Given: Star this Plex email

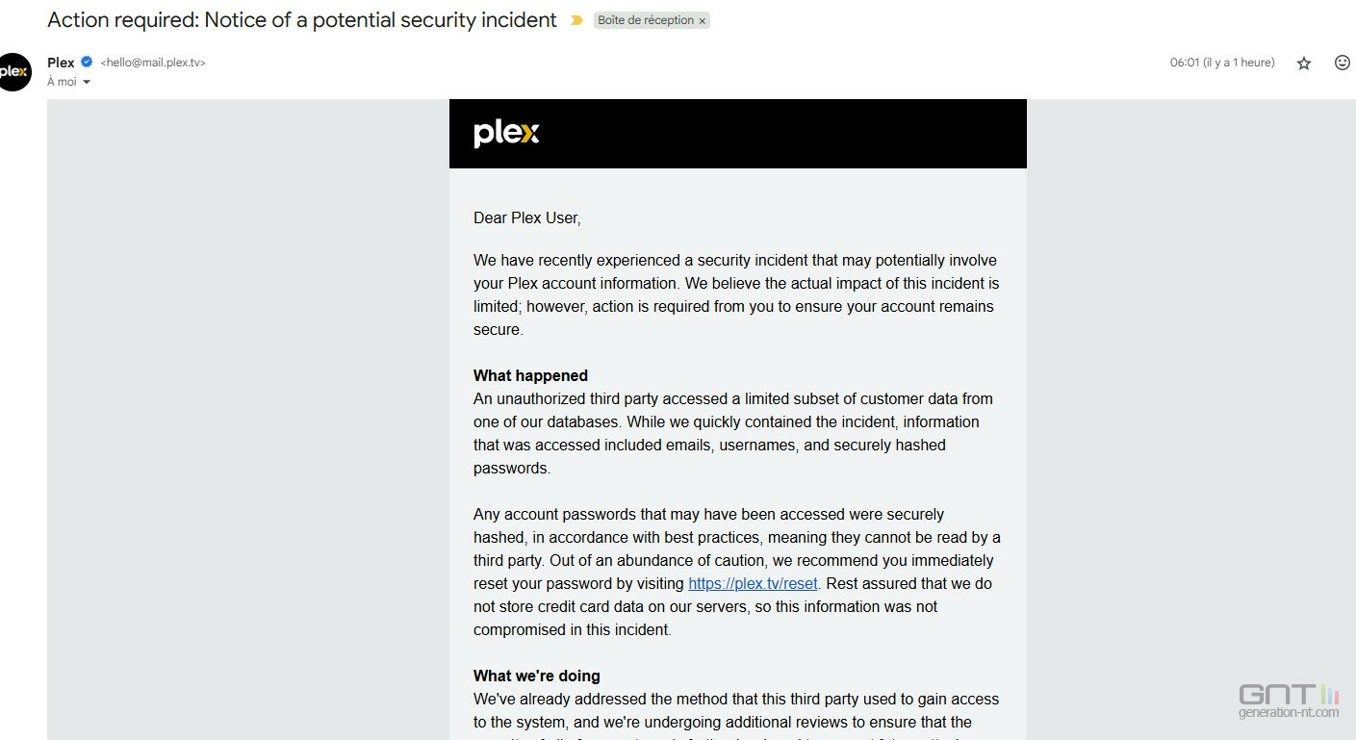Looking at the screenshot, I should [x=1304, y=64].
